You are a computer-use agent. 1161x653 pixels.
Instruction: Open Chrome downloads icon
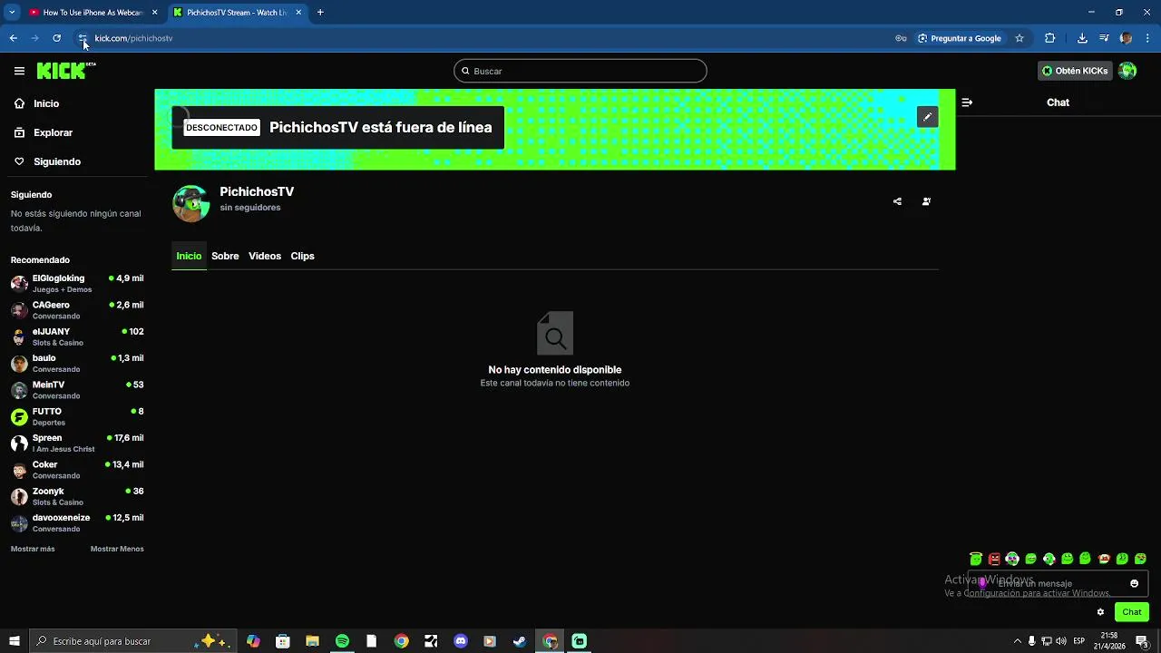[1082, 38]
